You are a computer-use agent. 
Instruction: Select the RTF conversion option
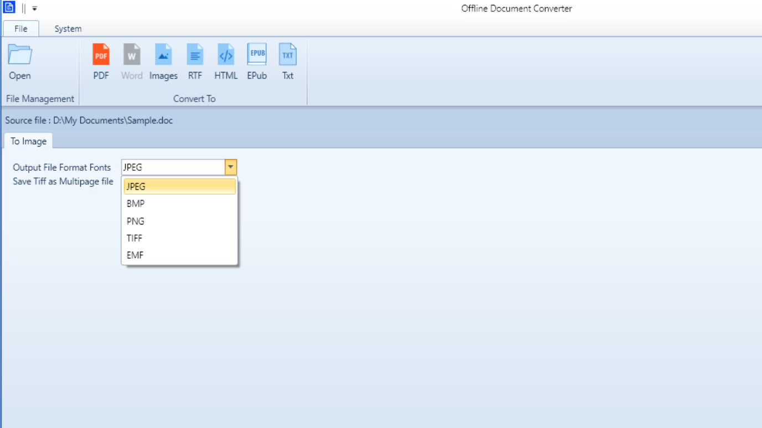tap(195, 61)
